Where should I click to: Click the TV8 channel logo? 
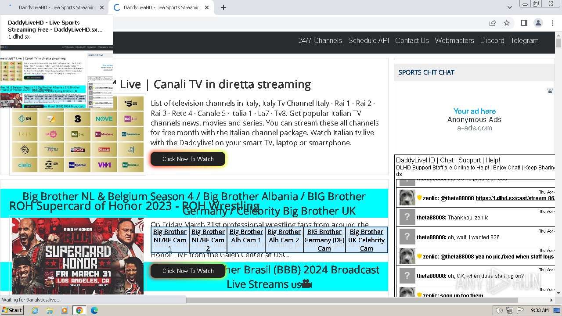coord(78,118)
